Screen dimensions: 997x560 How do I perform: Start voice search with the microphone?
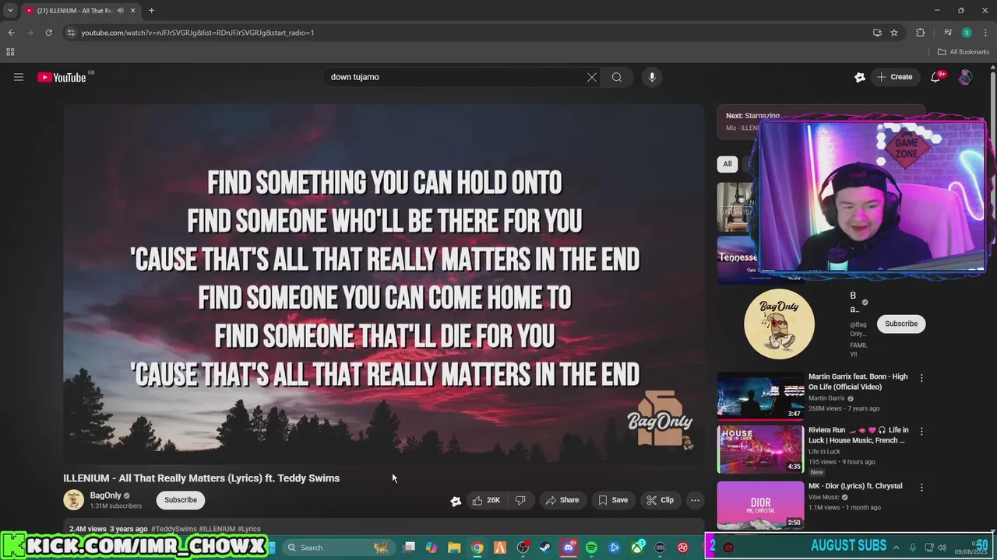coord(652,77)
